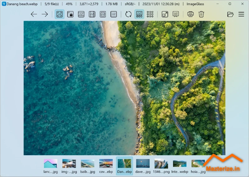Select the 1346....png thumbnail
This screenshot has height=177, width=249.
tap(161, 166)
